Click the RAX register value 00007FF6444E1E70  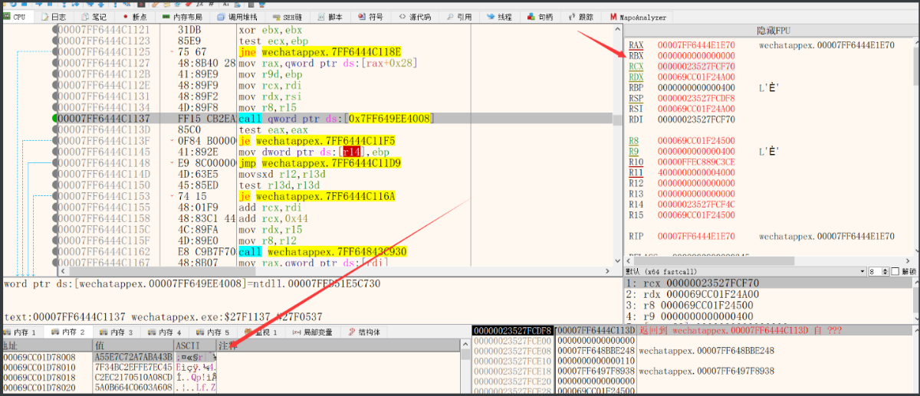point(696,45)
